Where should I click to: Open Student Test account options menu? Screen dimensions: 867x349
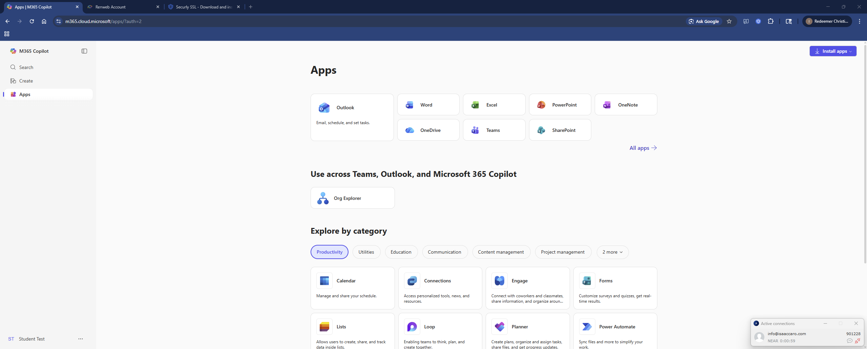81,339
